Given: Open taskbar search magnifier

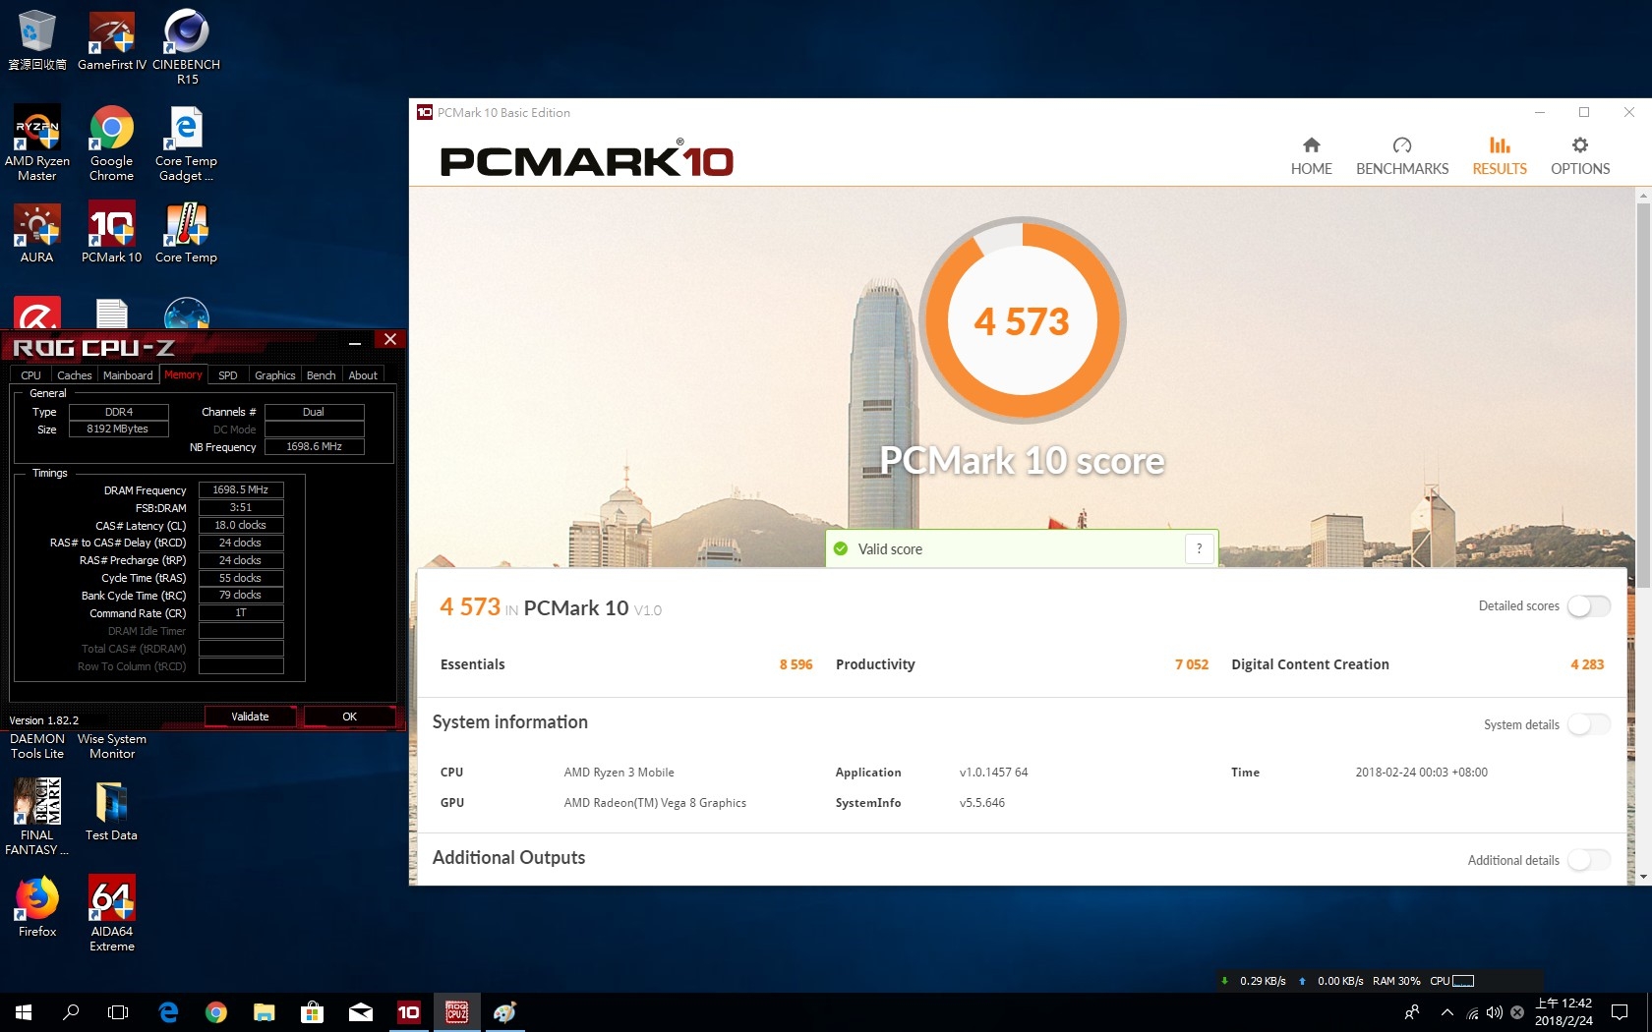Looking at the screenshot, I should tap(71, 1011).
